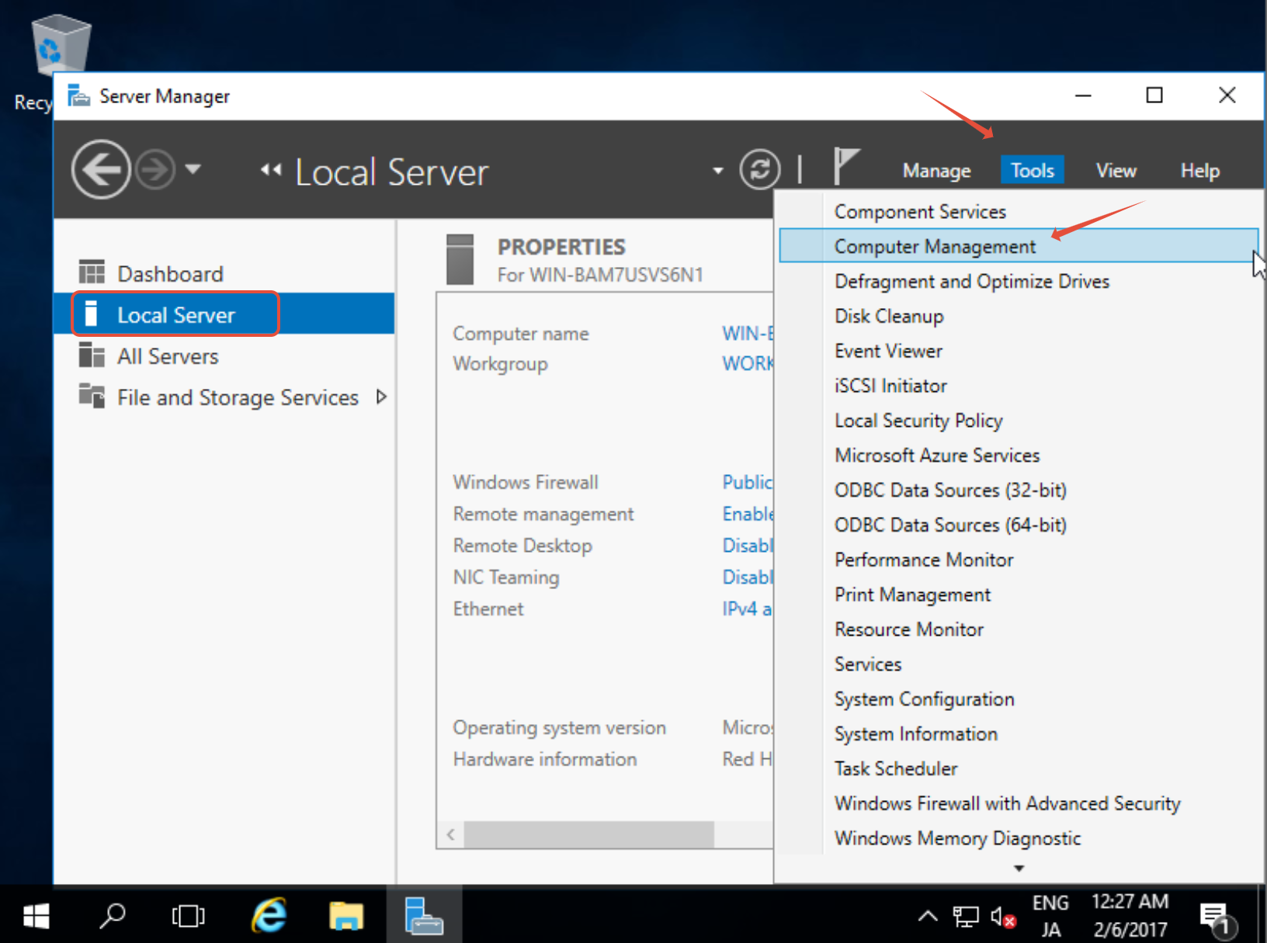Open the breadcrumb dropdown beside Local Server
This screenshot has width=1267, height=943.
tap(717, 170)
